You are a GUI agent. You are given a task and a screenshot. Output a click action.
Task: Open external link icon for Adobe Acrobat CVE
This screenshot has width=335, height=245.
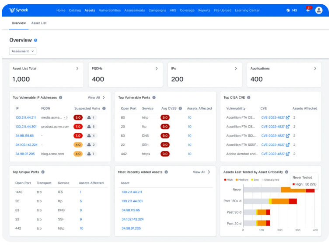point(287,154)
